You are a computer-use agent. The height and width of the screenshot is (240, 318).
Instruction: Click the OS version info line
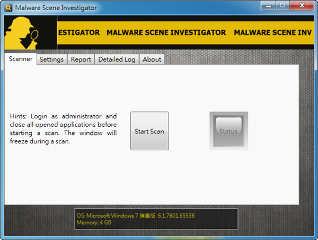pyautogui.click(x=136, y=216)
